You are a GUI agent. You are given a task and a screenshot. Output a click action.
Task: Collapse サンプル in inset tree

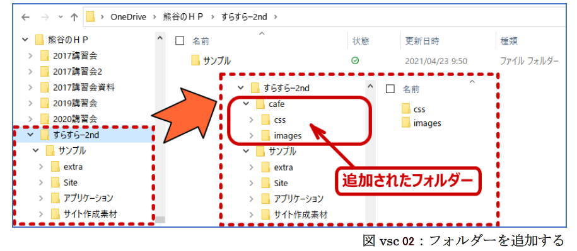(246, 151)
